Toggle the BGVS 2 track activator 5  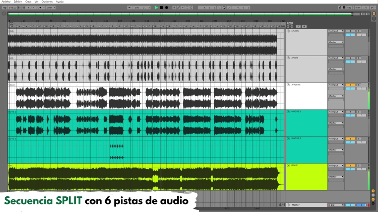[350, 139]
